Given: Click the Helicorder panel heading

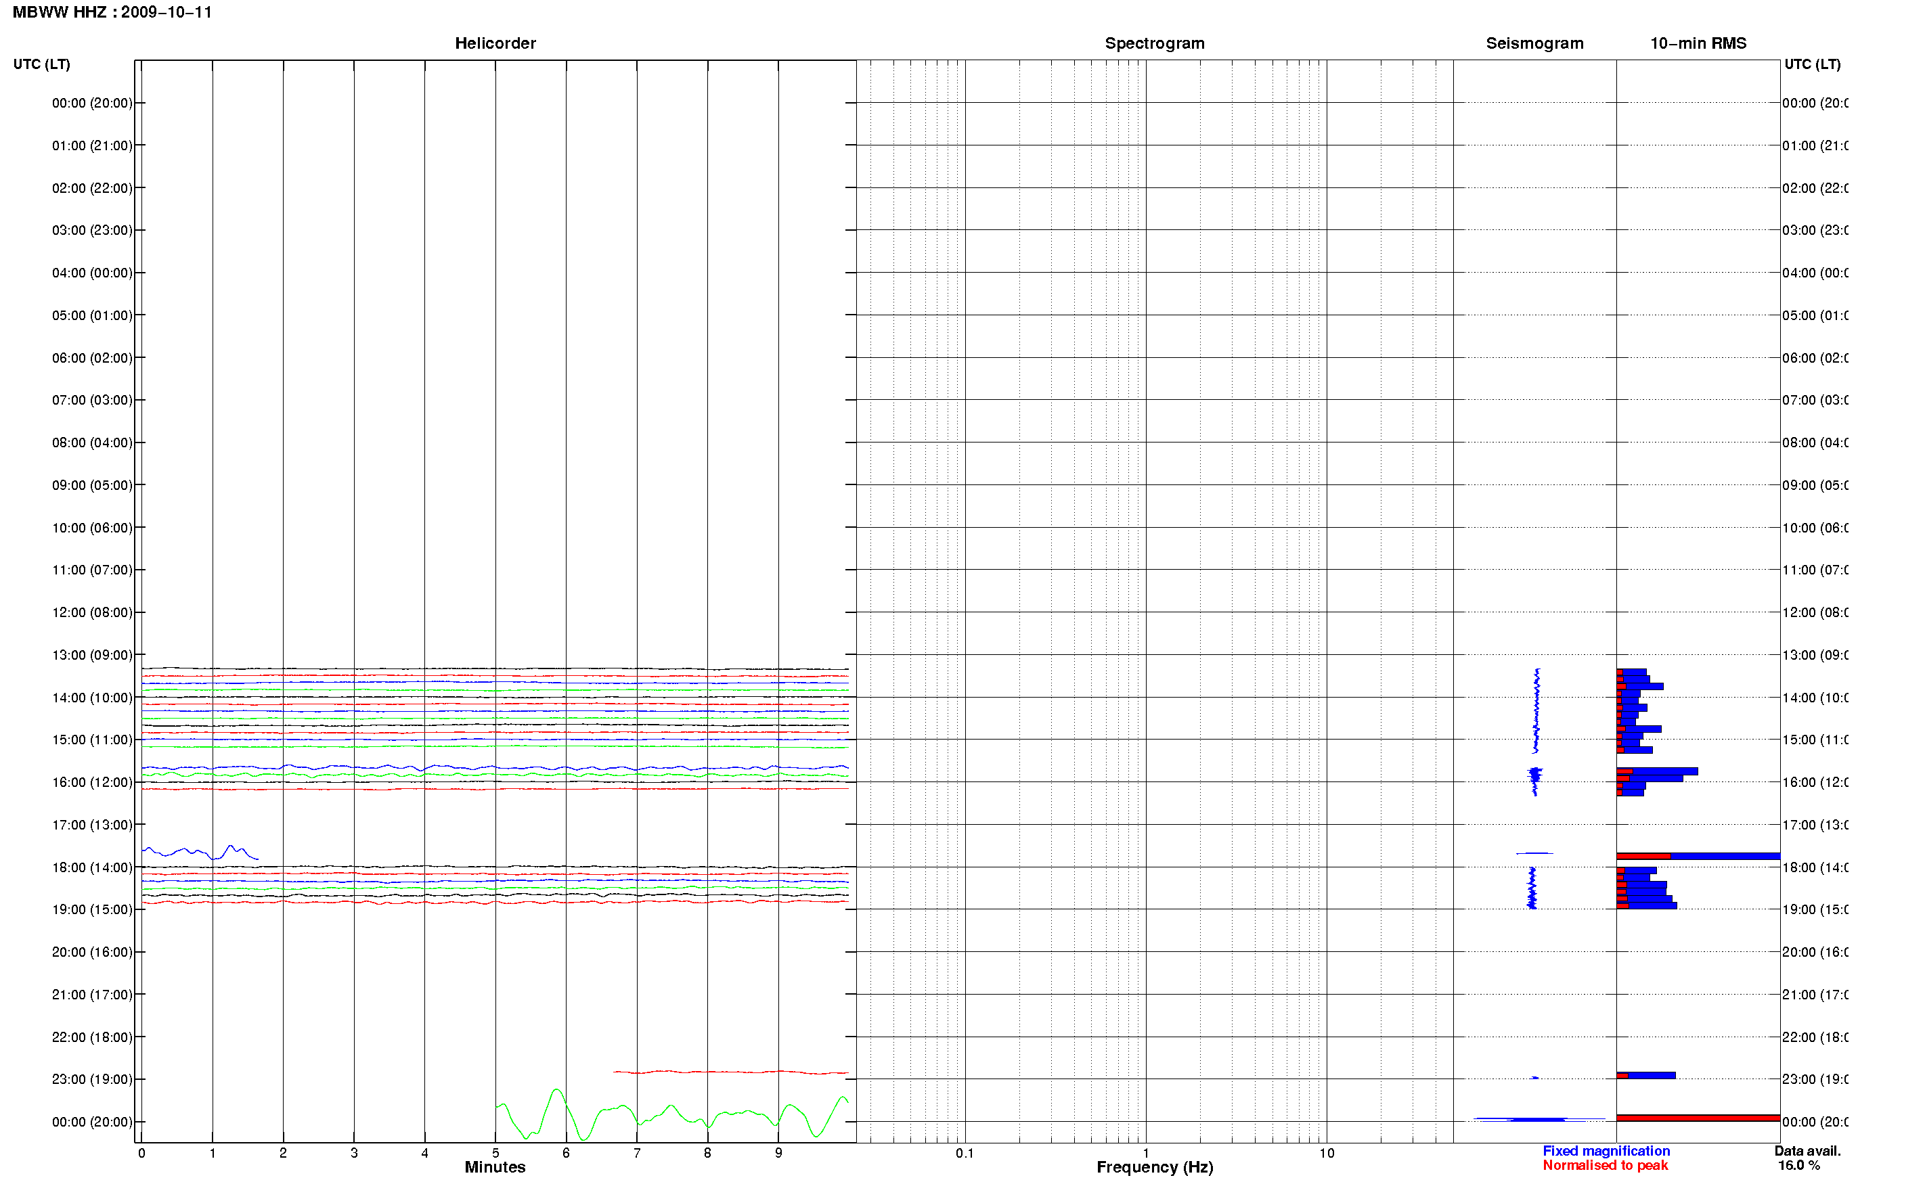Looking at the screenshot, I should (495, 43).
